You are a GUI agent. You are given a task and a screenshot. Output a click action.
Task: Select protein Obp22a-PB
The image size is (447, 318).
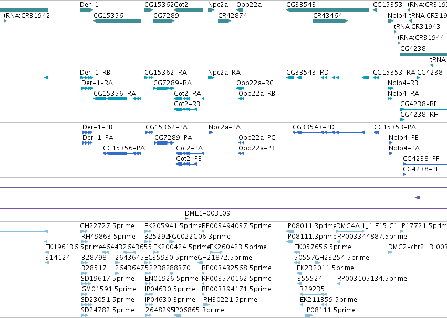coord(242,153)
